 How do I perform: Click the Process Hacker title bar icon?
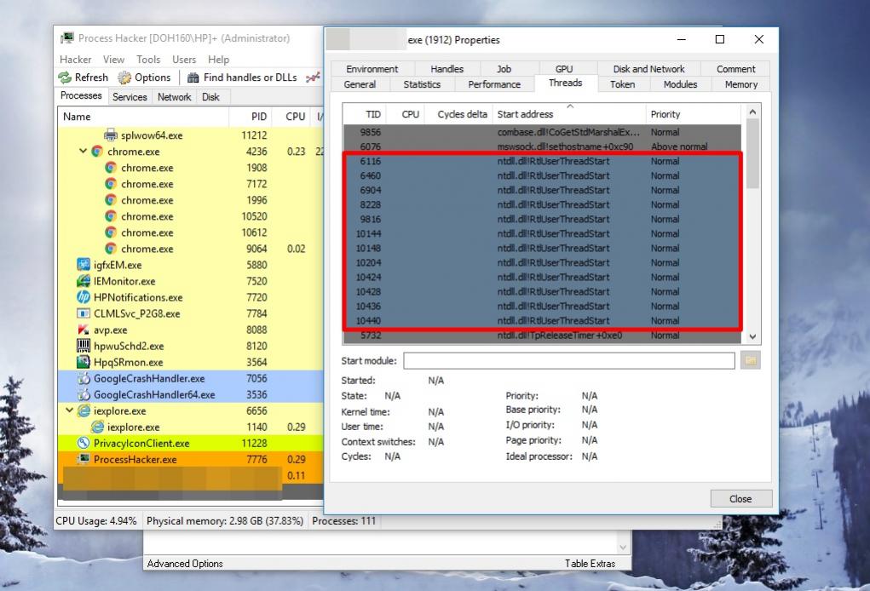(67, 38)
